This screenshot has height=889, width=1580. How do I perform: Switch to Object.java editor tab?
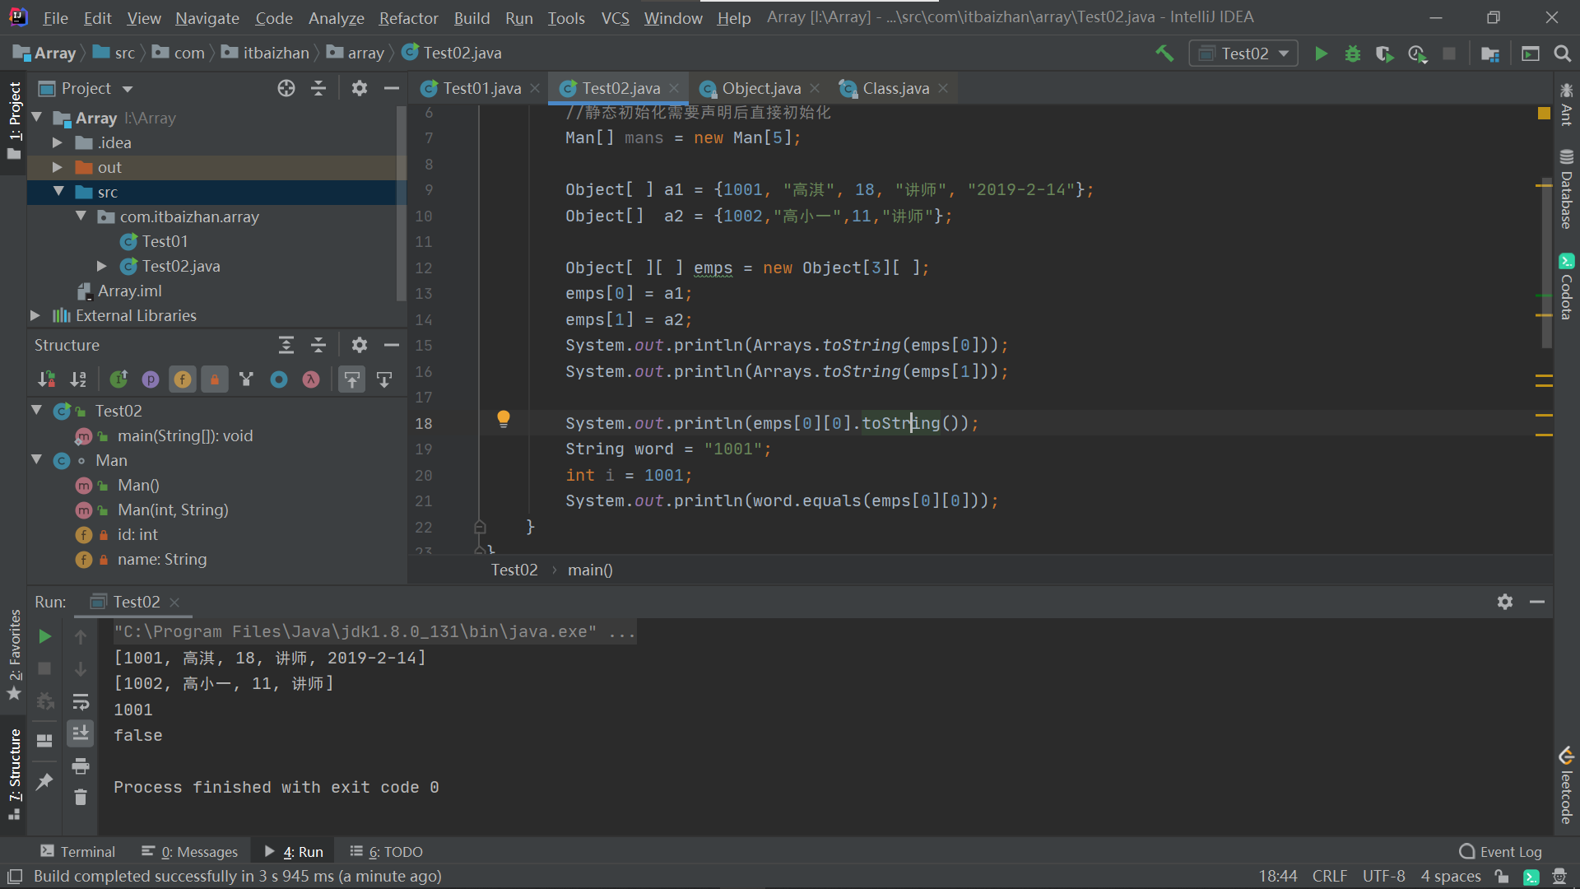tap(761, 88)
